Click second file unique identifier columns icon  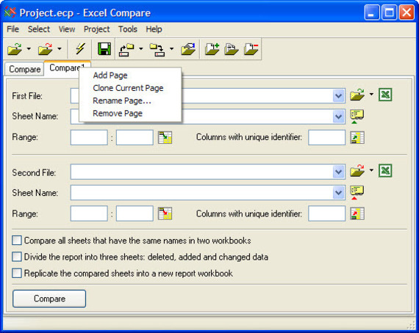coord(357,213)
